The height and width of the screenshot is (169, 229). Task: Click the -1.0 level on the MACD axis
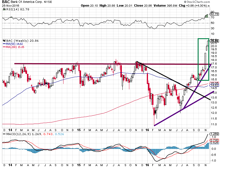pos(213,161)
